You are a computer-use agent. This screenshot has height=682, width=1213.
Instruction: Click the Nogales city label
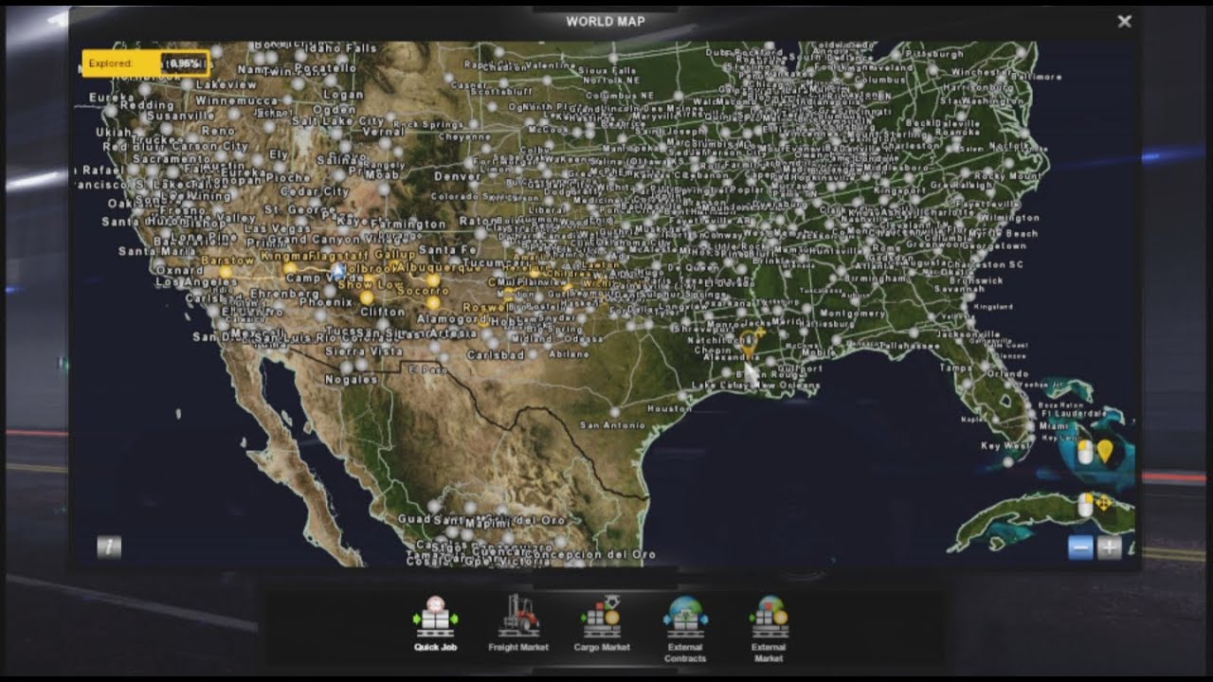point(352,379)
